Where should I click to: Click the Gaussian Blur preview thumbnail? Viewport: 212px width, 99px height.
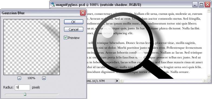(32, 47)
